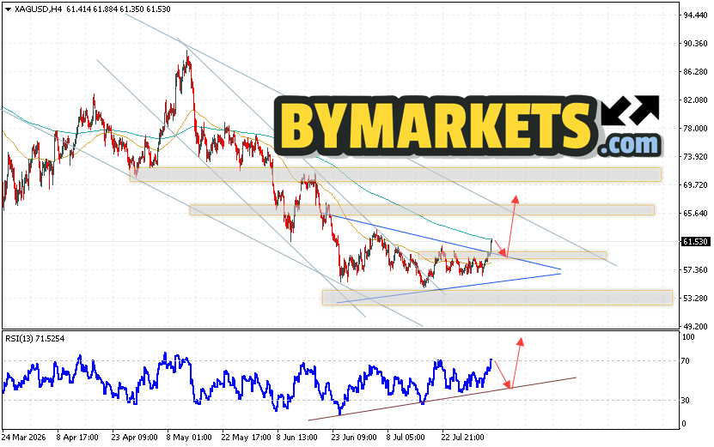
Task: Click RSI scale level 30
Action: pos(687,400)
